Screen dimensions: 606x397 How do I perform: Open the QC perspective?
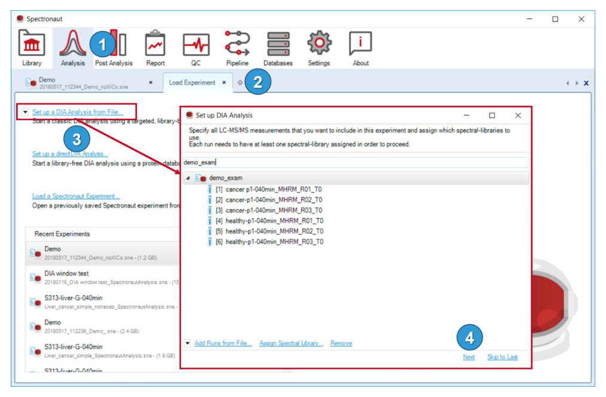[196, 48]
